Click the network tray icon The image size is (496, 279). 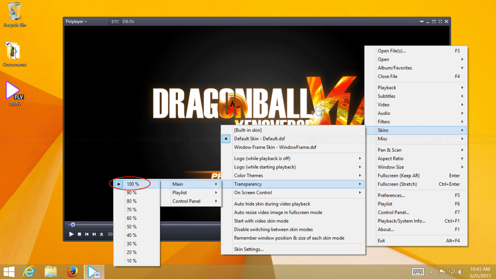pos(451,272)
